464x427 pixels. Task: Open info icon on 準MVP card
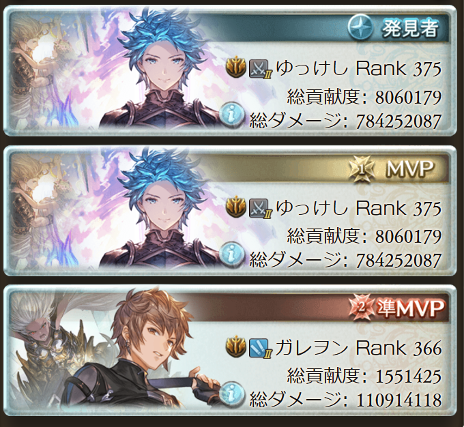[232, 394]
